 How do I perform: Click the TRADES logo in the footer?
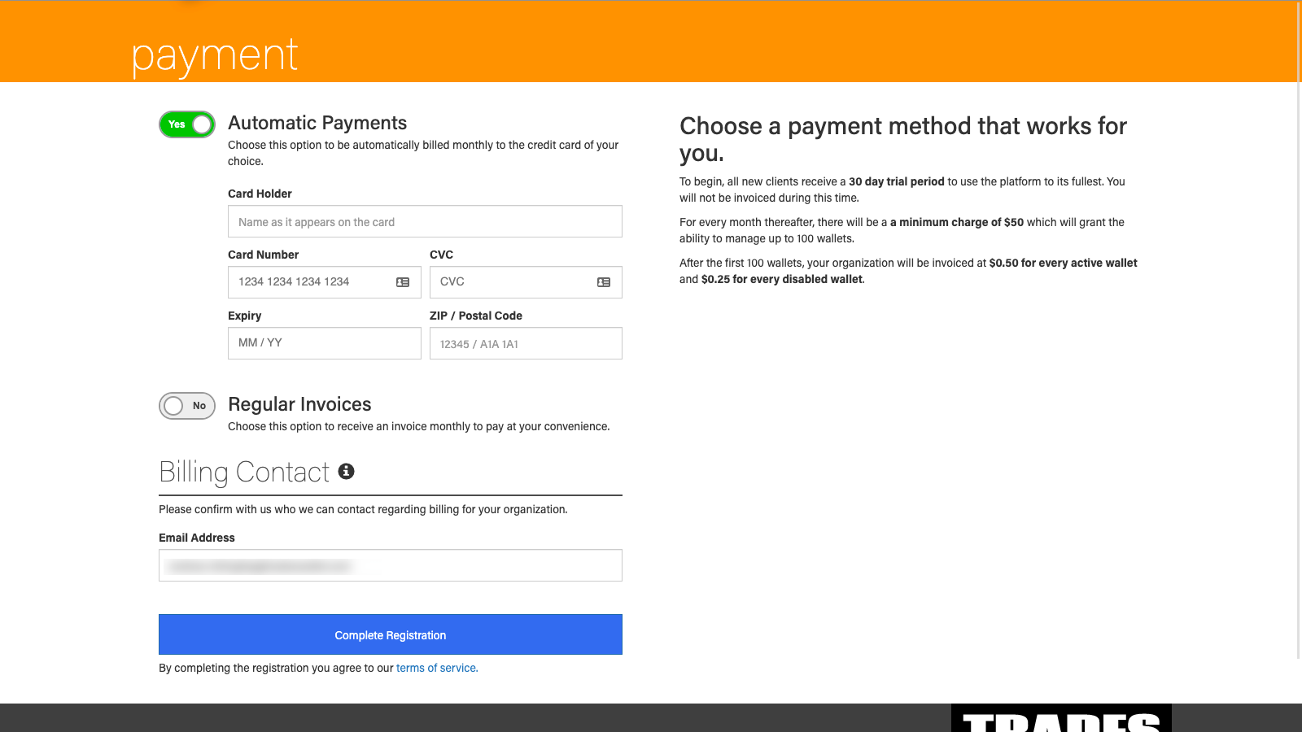(x=1061, y=719)
